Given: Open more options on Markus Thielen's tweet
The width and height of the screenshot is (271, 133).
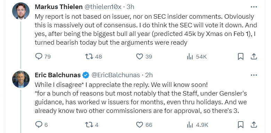Looking at the screenshot, I should coord(254,7).
